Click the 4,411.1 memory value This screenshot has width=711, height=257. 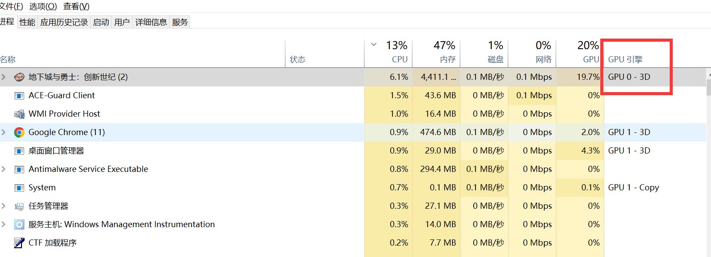(x=438, y=77)
